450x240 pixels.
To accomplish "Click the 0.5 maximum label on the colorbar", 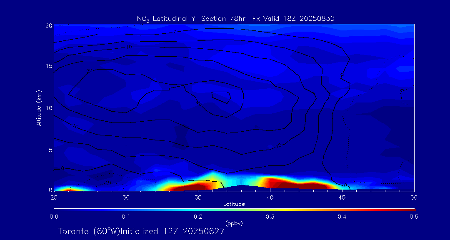I will coord(414,217).
